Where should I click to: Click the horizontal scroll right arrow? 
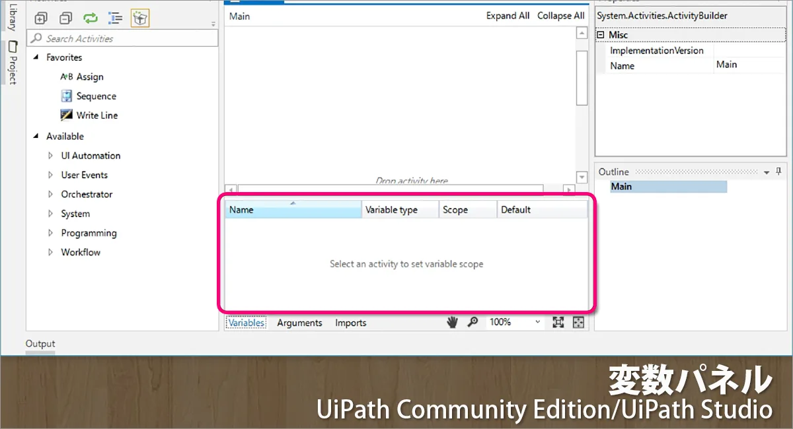coord(569,189)
